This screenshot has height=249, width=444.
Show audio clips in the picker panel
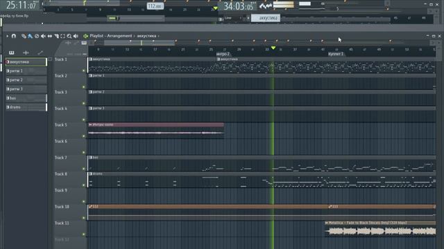26,53
